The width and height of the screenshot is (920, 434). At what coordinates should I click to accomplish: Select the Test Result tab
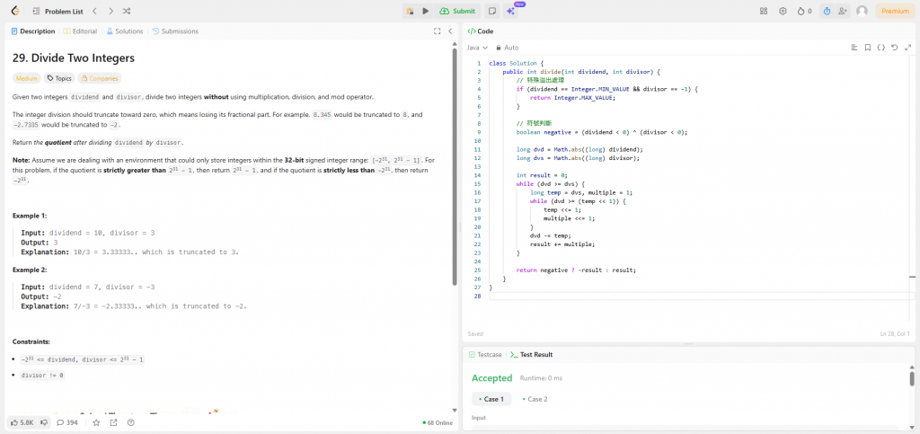532,355
